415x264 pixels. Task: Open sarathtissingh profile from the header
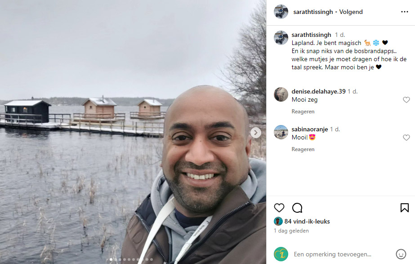tap(313, 12)
